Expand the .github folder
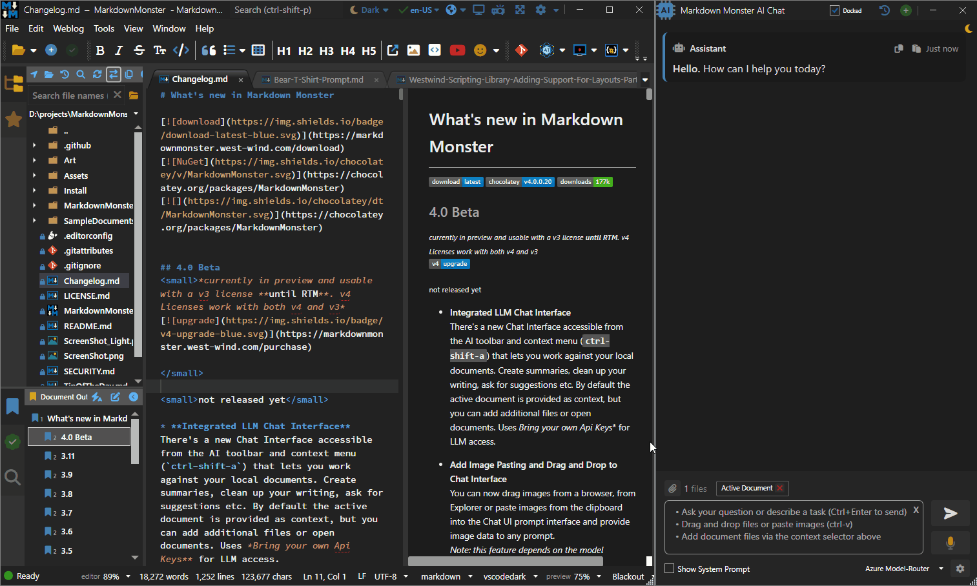The height and width of the screenshot is (586, 977). click(34, 145)
